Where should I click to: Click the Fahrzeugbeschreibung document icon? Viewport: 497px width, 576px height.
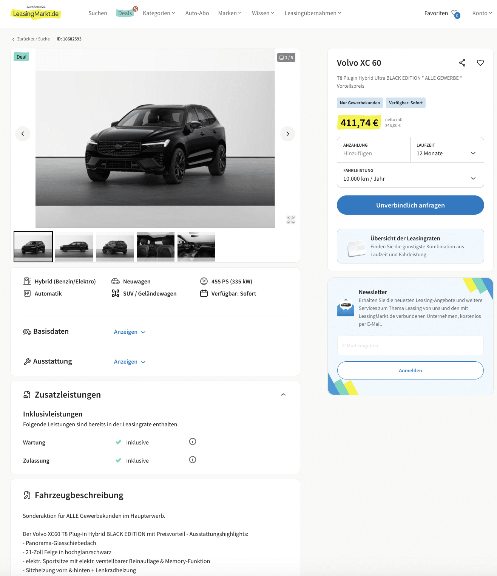coord(27,495)
